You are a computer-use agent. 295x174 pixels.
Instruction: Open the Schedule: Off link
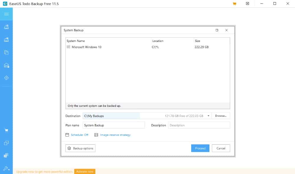[77, 135]
